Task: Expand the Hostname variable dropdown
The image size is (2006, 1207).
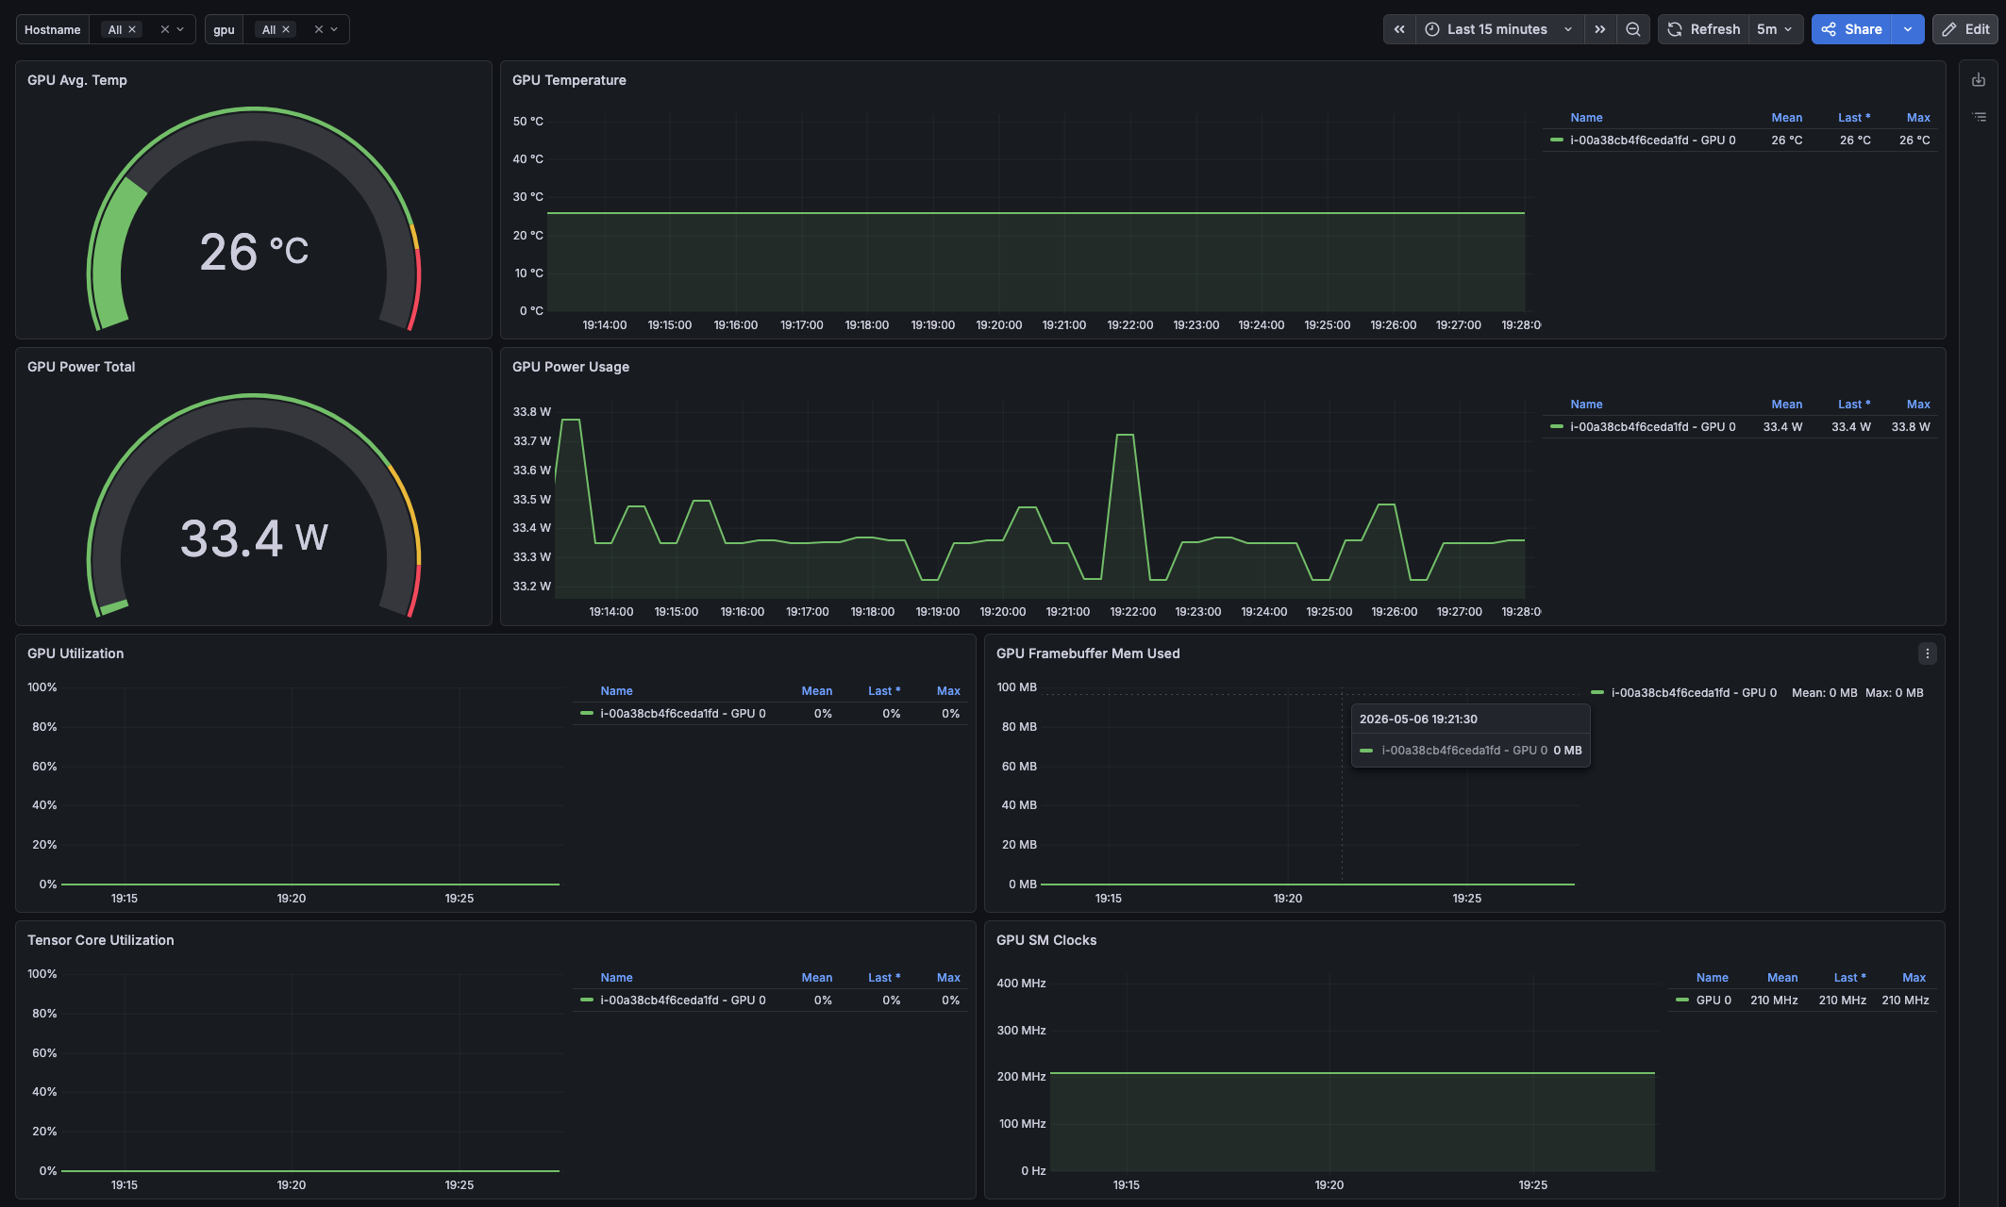Action: (180, 29)
